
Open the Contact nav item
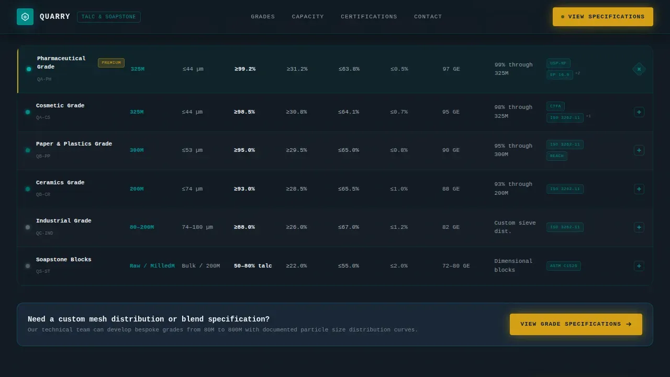428,17
